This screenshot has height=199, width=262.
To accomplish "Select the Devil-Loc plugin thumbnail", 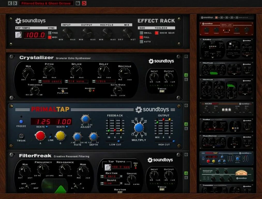I will [x=226, y=29].
